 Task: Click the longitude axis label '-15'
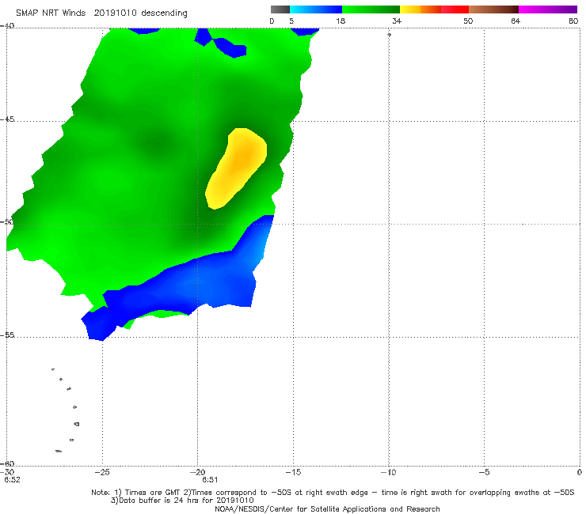(293, 472)
